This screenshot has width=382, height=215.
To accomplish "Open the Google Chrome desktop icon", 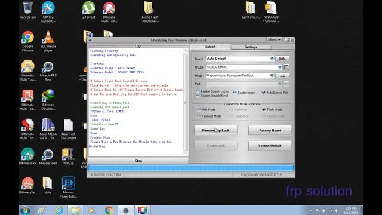I will [x=28, y=41].
